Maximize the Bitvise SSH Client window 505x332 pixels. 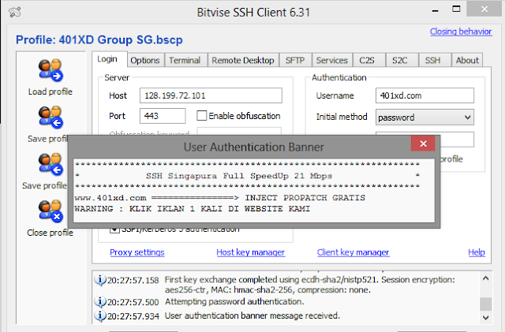[x=456, y=9]
